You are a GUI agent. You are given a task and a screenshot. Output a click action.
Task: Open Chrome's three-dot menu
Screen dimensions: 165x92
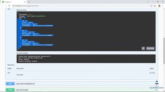click(163, 6)
